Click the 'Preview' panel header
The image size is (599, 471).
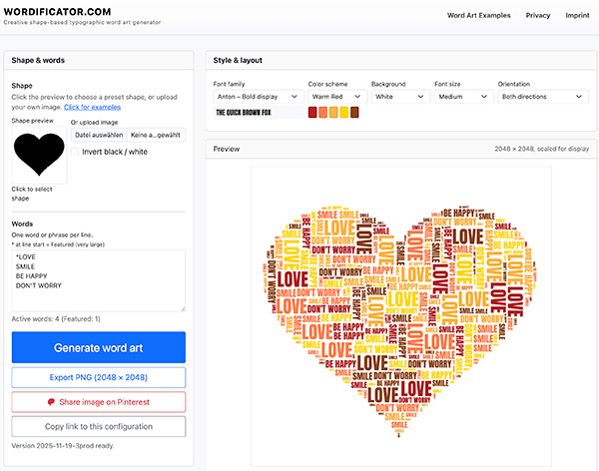click(400, 149)
